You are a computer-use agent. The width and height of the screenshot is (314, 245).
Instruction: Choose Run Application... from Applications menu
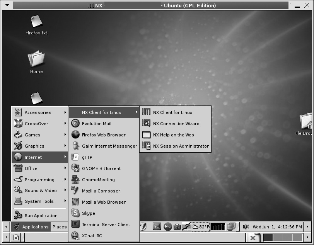click(x=43, y=216)
